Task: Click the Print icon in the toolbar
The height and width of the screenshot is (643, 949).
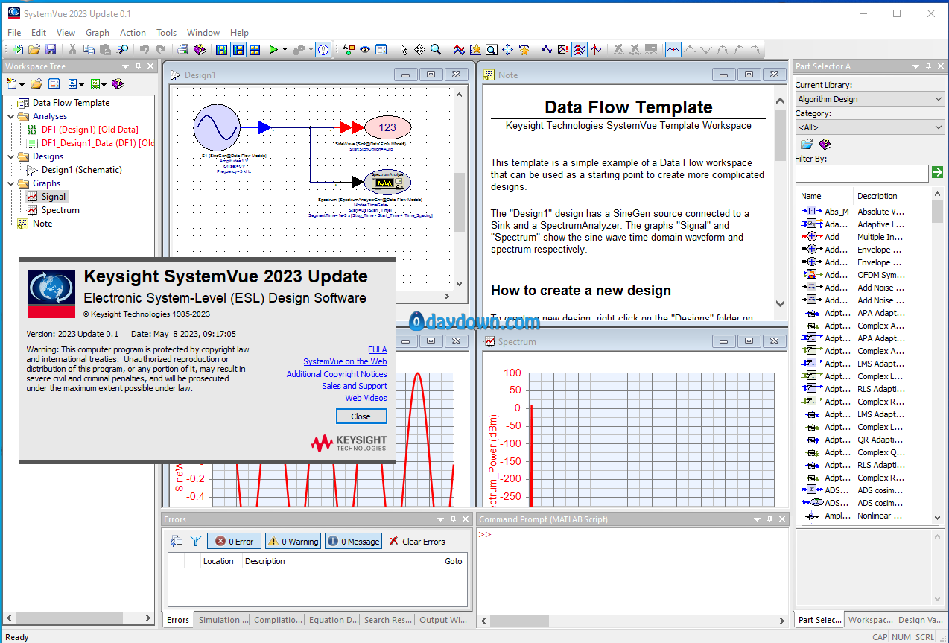Action: tap(182, 50)
